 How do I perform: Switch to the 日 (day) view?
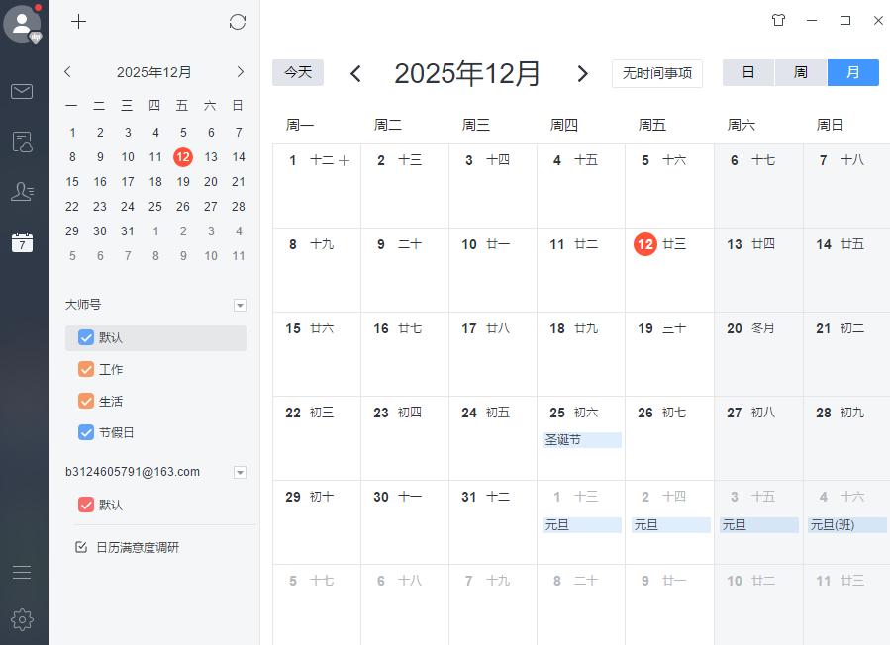[x=747, y=72]
